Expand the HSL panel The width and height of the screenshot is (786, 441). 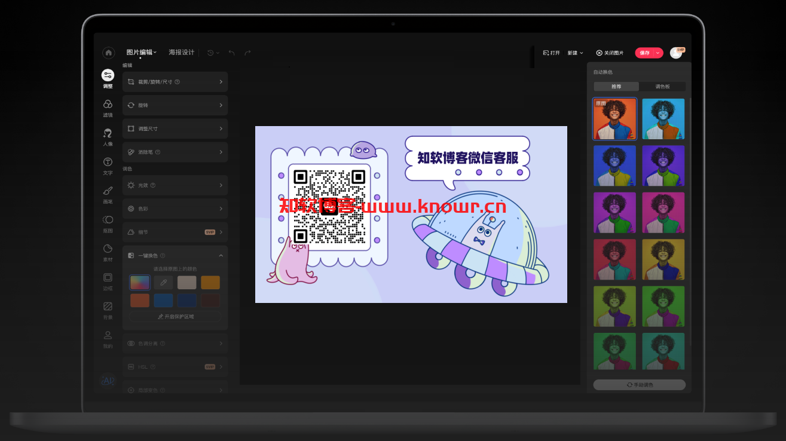pyautogui.click(x=175, y=367)
